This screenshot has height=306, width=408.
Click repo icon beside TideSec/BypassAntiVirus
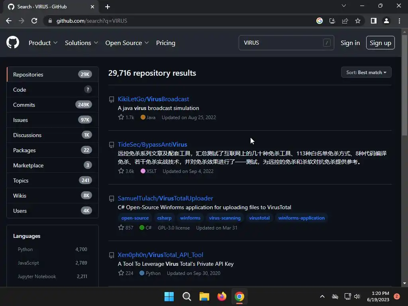(112, 145)
